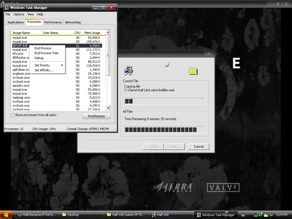The image size is (292, 219).
Task: Click the HFS tray icon
Action: coord(266,214)
